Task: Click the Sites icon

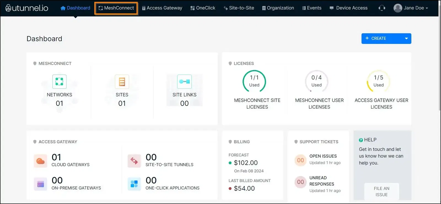Action: 122,81
